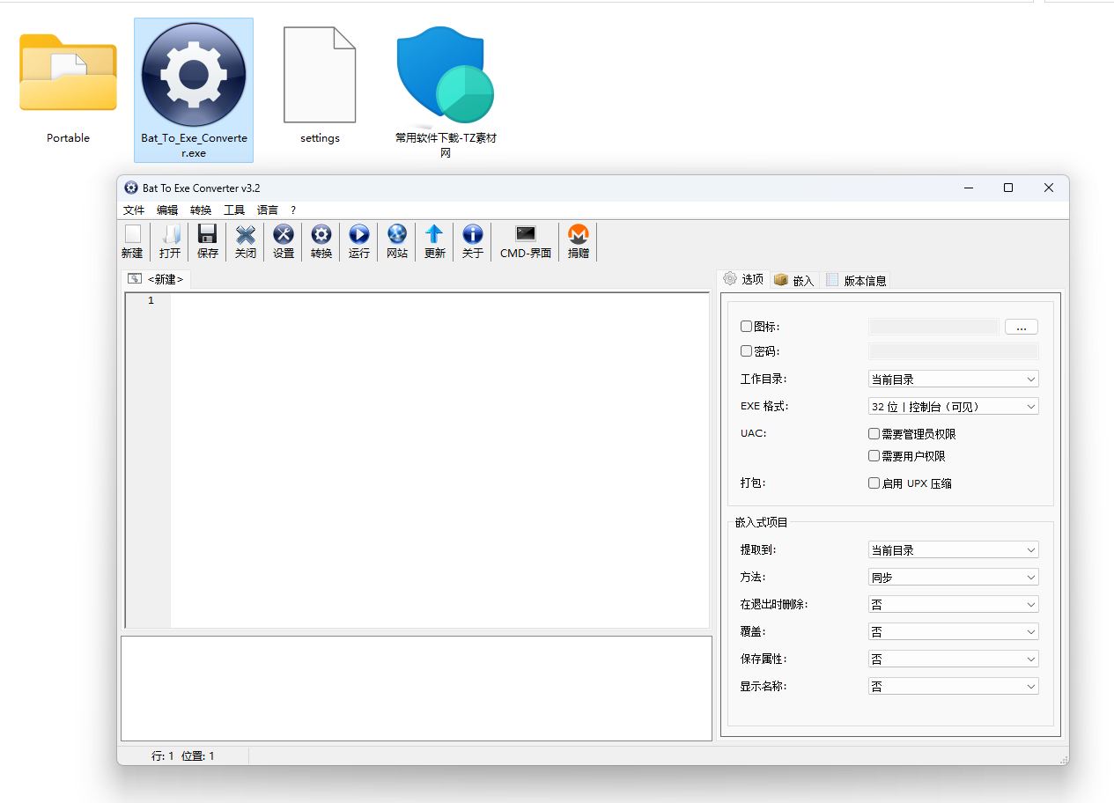Click the output log pane below the editor

(416, 688)
